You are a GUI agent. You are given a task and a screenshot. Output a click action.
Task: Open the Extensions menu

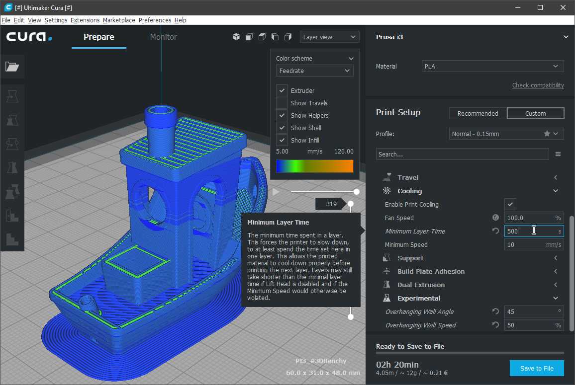click(85, 20)
